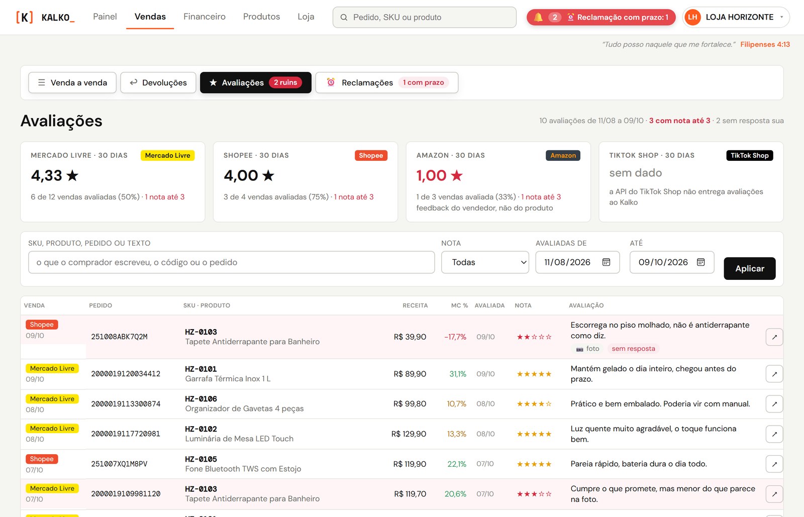Click the Reclamações alarm clock icon
804x517 pixels.
tap(331, 82)
